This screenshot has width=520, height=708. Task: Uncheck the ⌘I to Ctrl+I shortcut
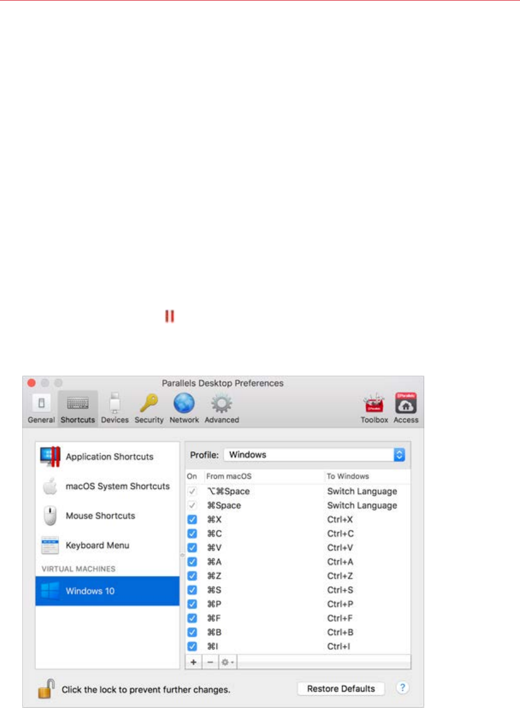(x=192, y=647)
